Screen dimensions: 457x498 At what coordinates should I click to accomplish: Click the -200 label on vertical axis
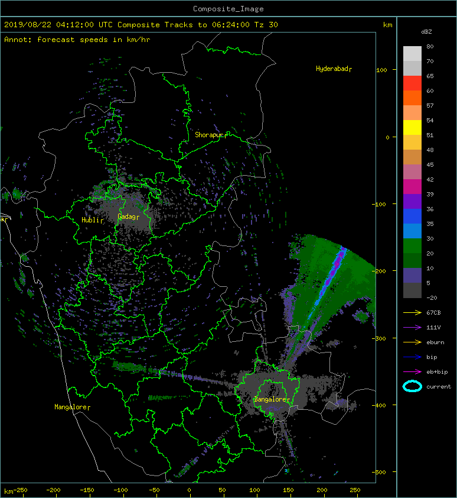(378, 271)
